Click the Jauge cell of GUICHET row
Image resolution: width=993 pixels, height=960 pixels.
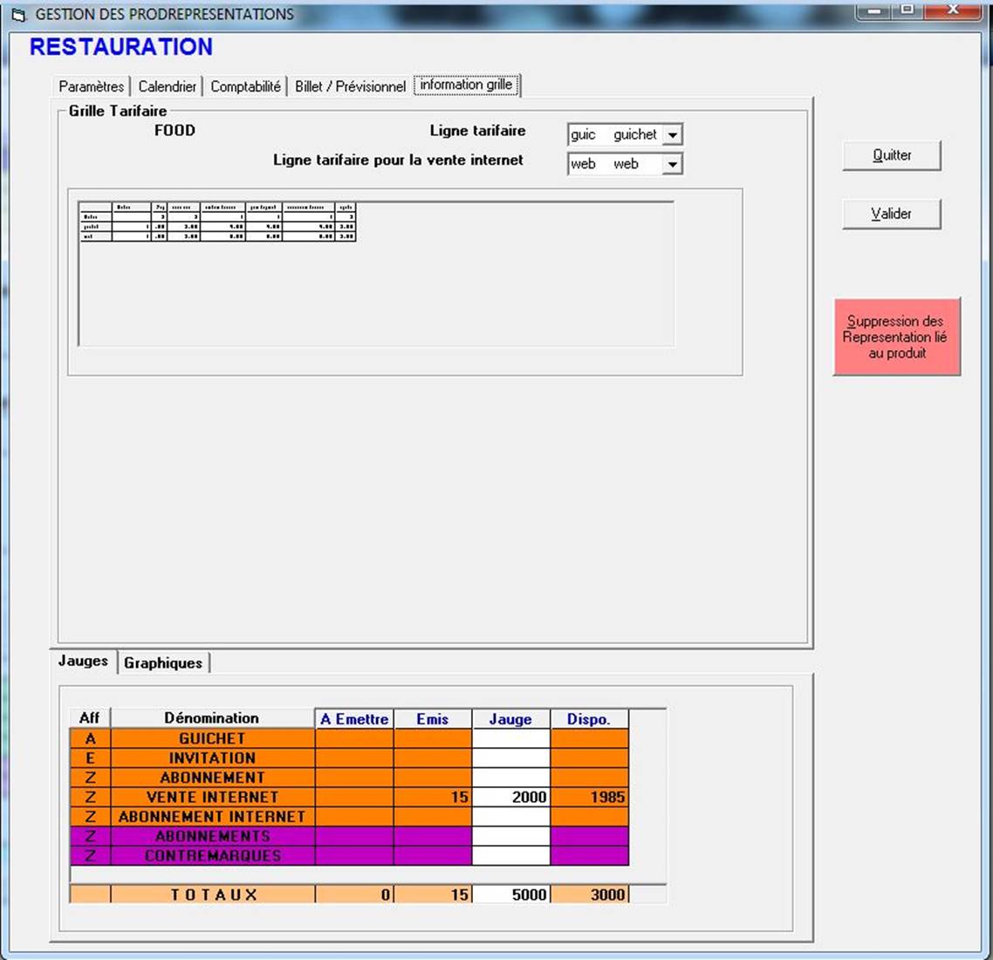click(511, 738)
